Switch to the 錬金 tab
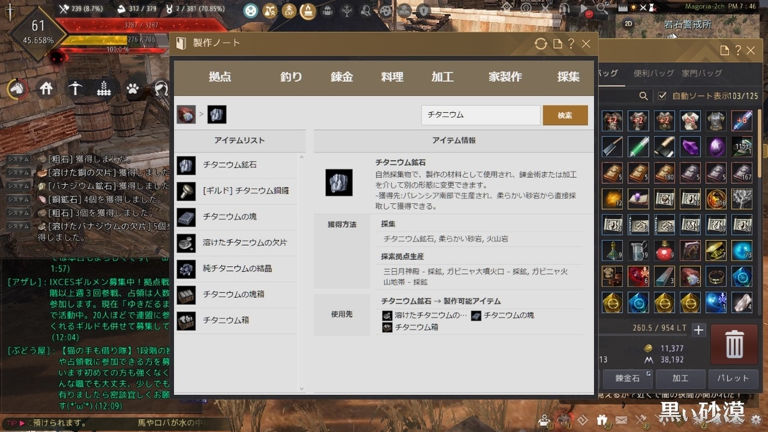 pyautogui.click(x=342, y=77)
